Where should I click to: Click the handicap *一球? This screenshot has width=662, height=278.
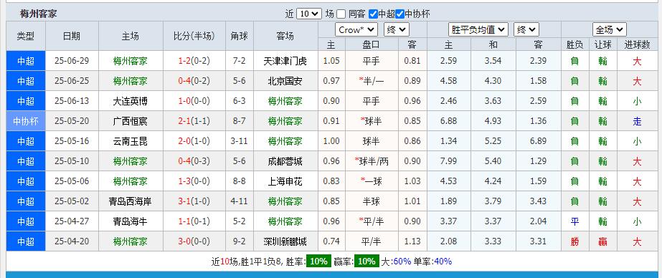(372, 181)
